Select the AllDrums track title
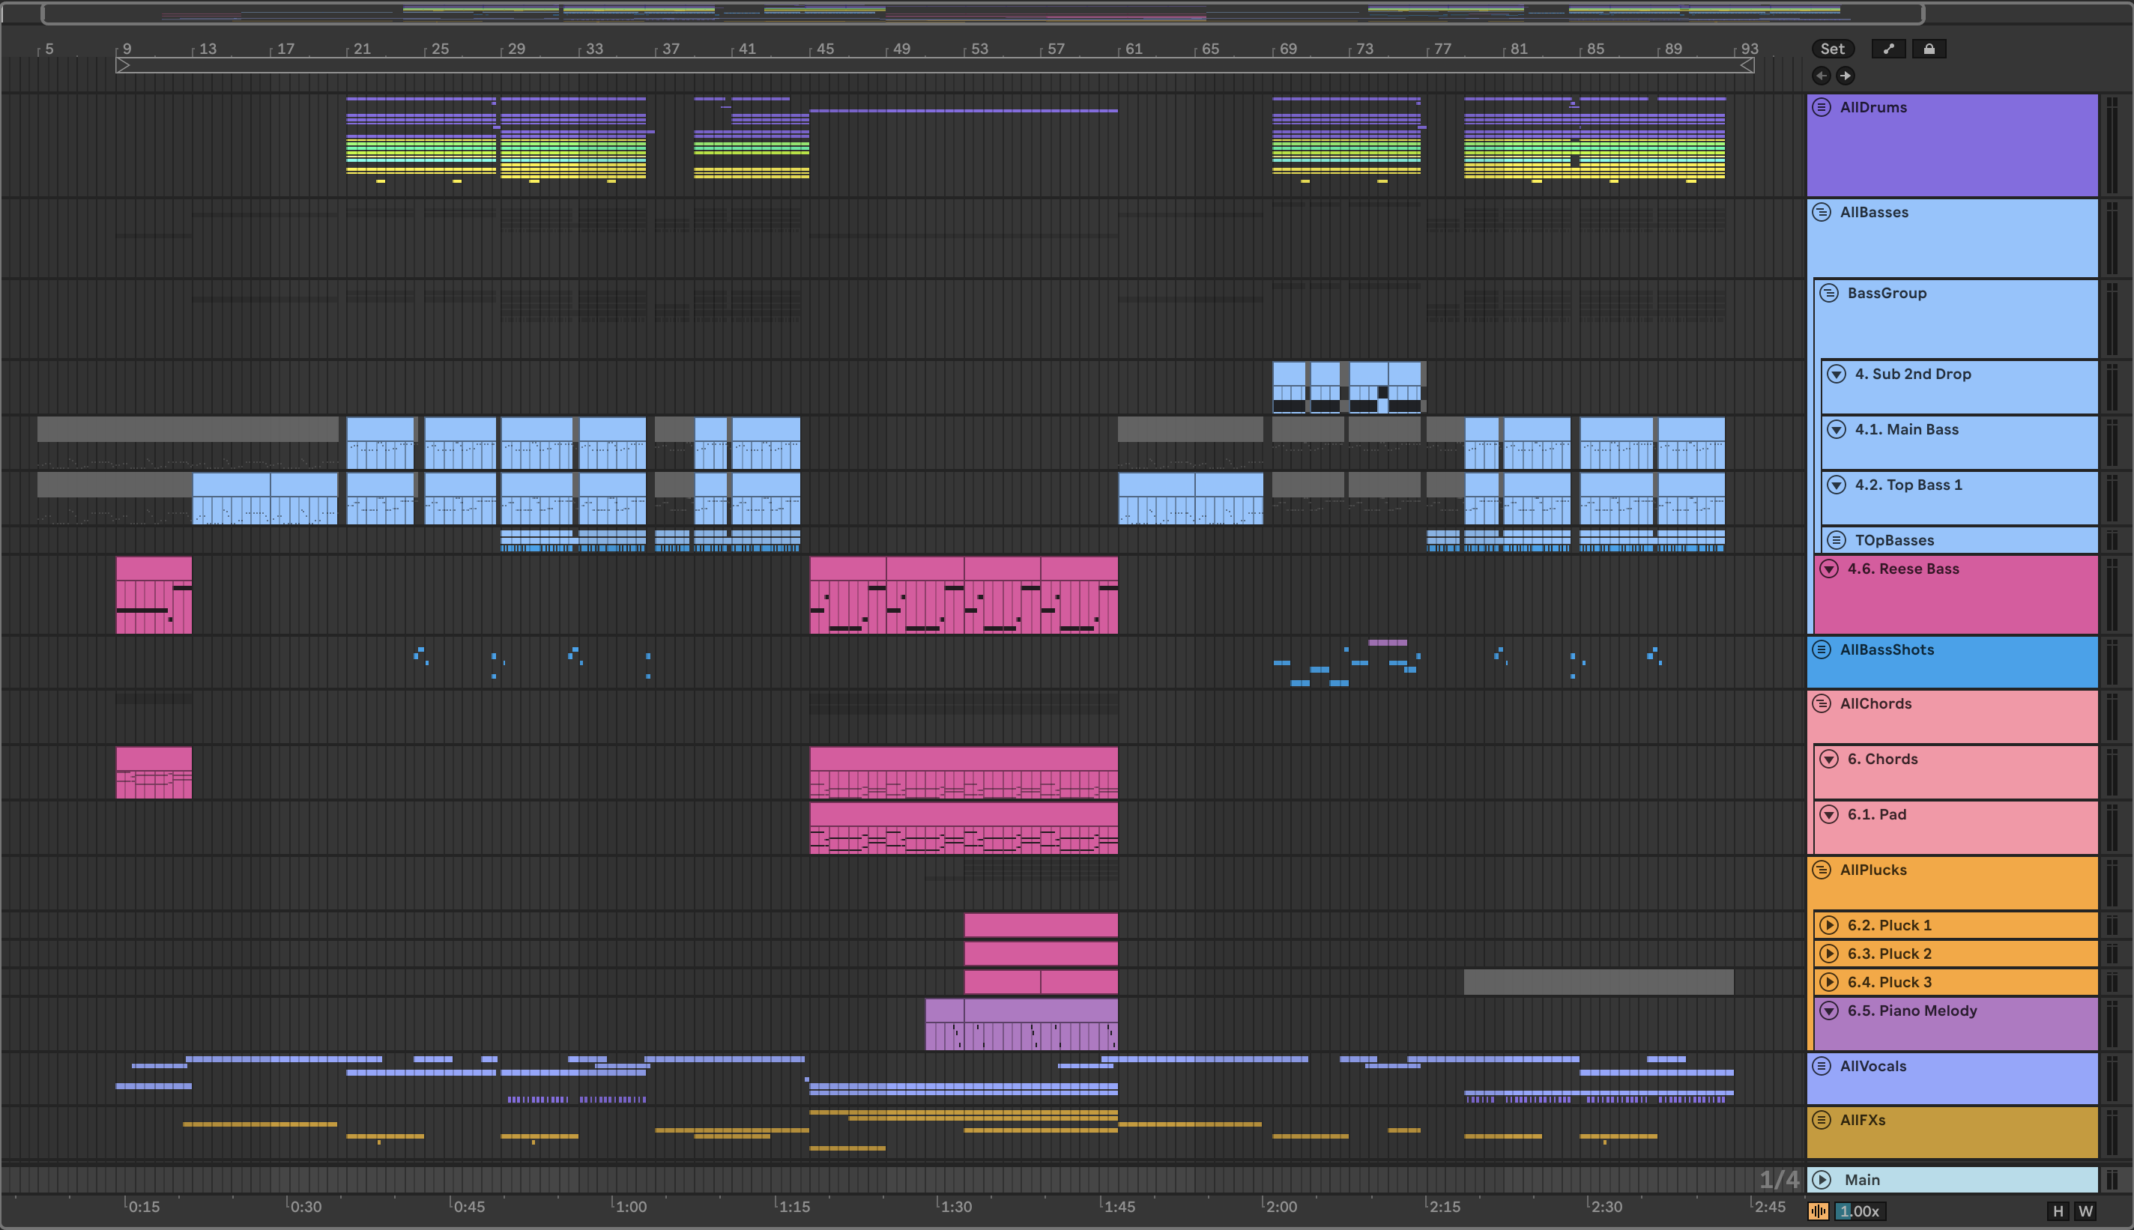Image resolution: width=2134 pixels, height=1230 pixels. [x=1873, y=107]
